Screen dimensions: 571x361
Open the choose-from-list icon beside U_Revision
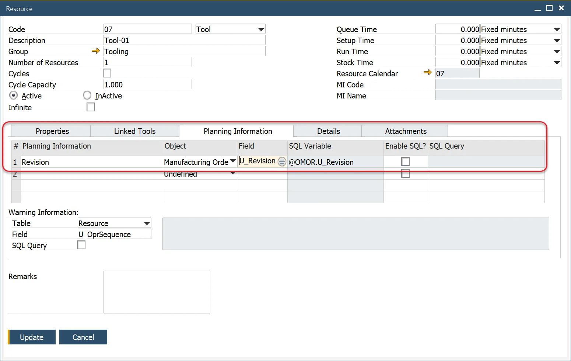[281, 162]
